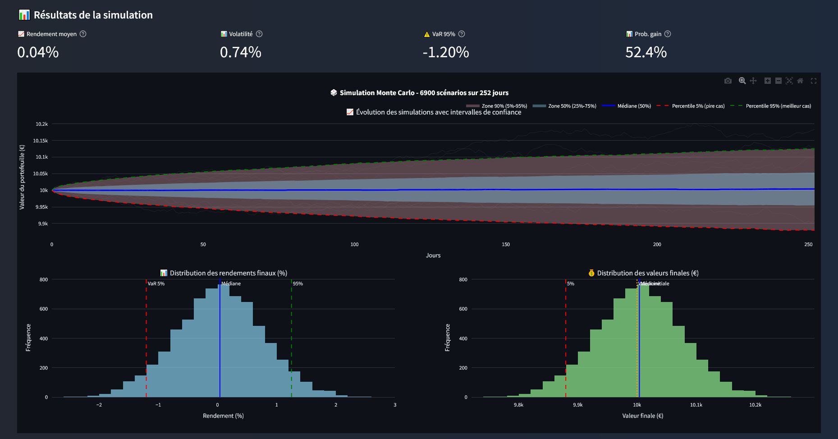The height and width of the screenshot is (439, 838).
Task: Download the plot as PNG via camera icon
Action: [x=728, y=81]
